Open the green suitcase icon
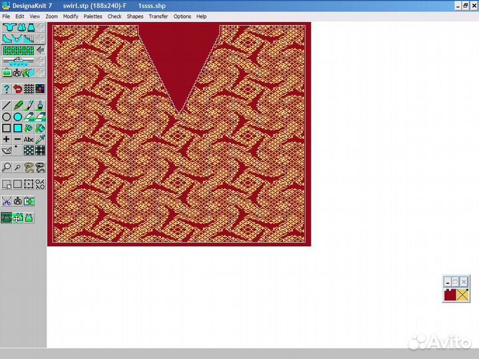 [7, 72]
